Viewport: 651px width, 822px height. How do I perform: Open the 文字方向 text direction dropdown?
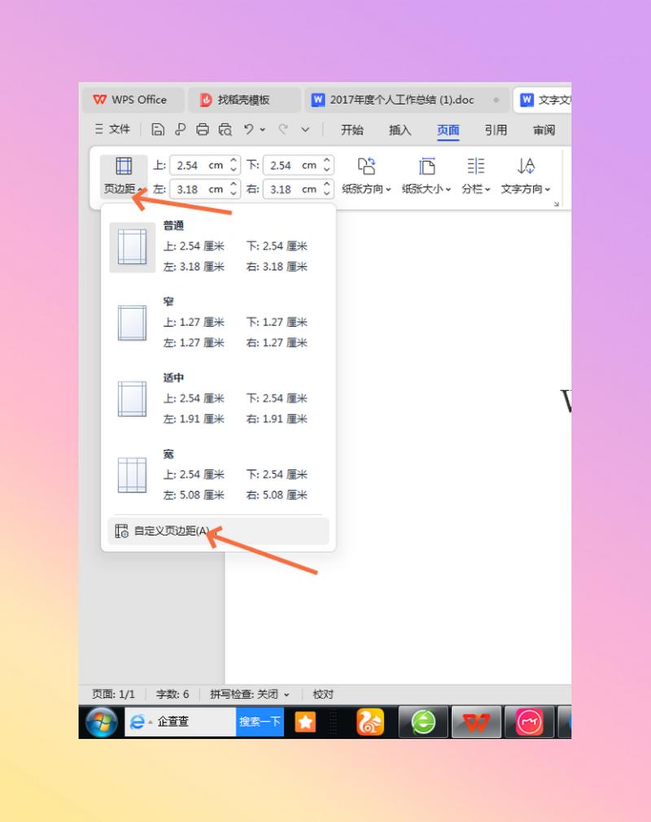pyautogui.click(x=526, y=176)
